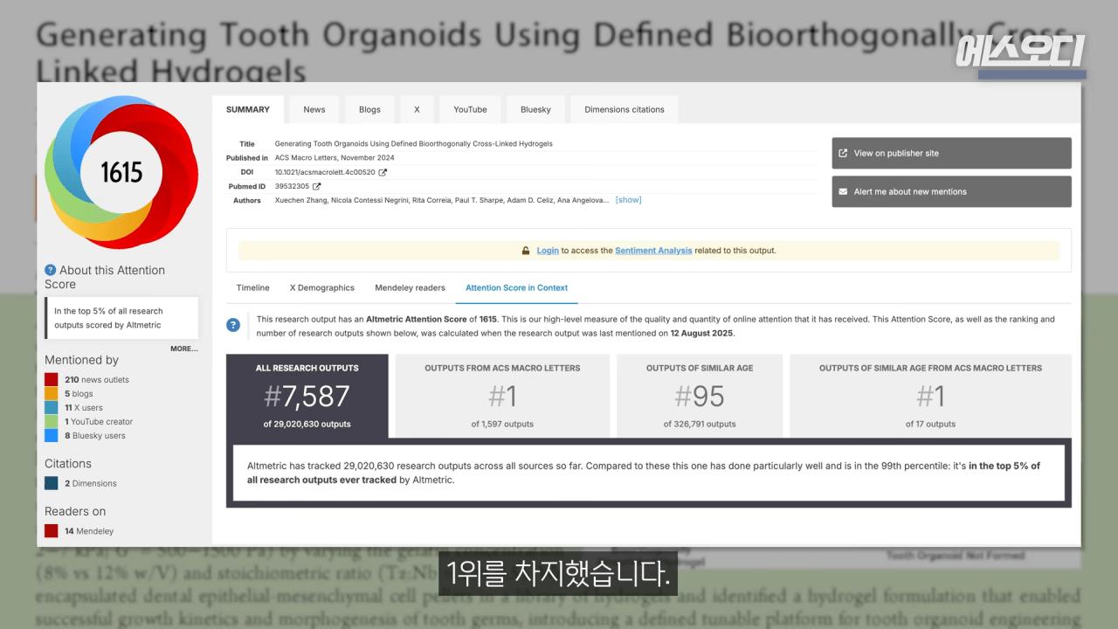Click the Pubmed ID value 39532305
The height and width of the screenshot is (629, 1118).
click(x=292, y=186)
